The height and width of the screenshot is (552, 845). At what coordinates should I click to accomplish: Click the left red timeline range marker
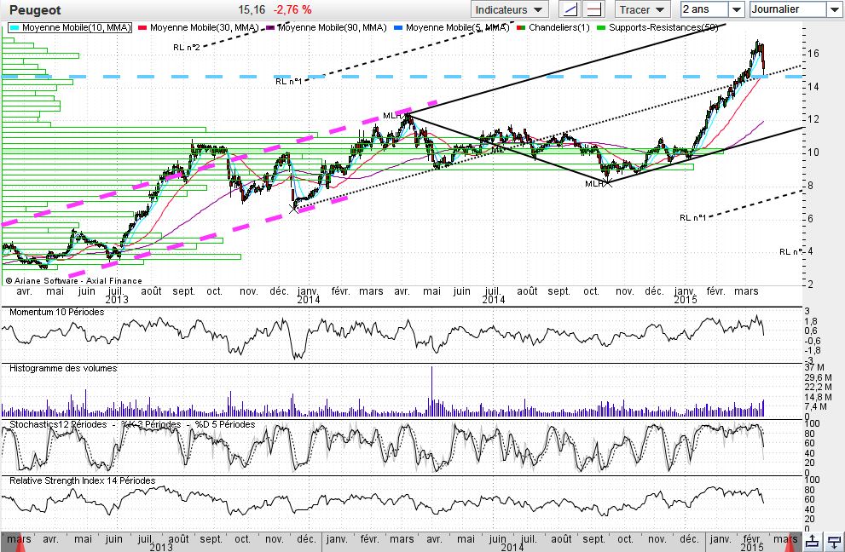[x=20, y=544]
